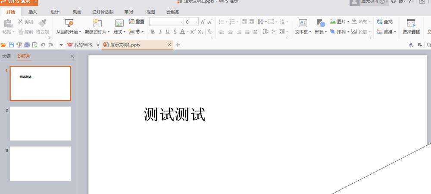The width and height of the screenshot is (431, 194).
Task: Toggle Justify paragraph alignment
Action: 247,32
